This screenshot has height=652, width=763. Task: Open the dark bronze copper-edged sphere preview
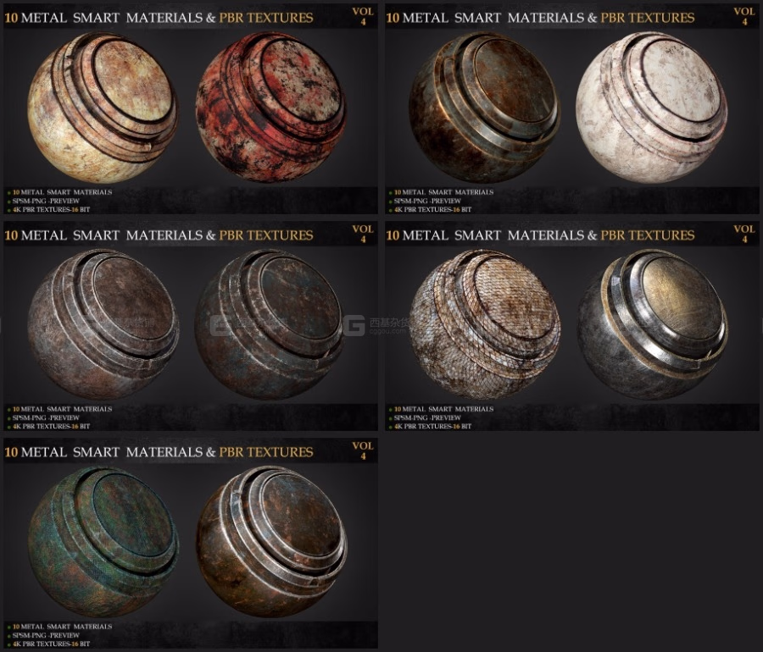484,108
